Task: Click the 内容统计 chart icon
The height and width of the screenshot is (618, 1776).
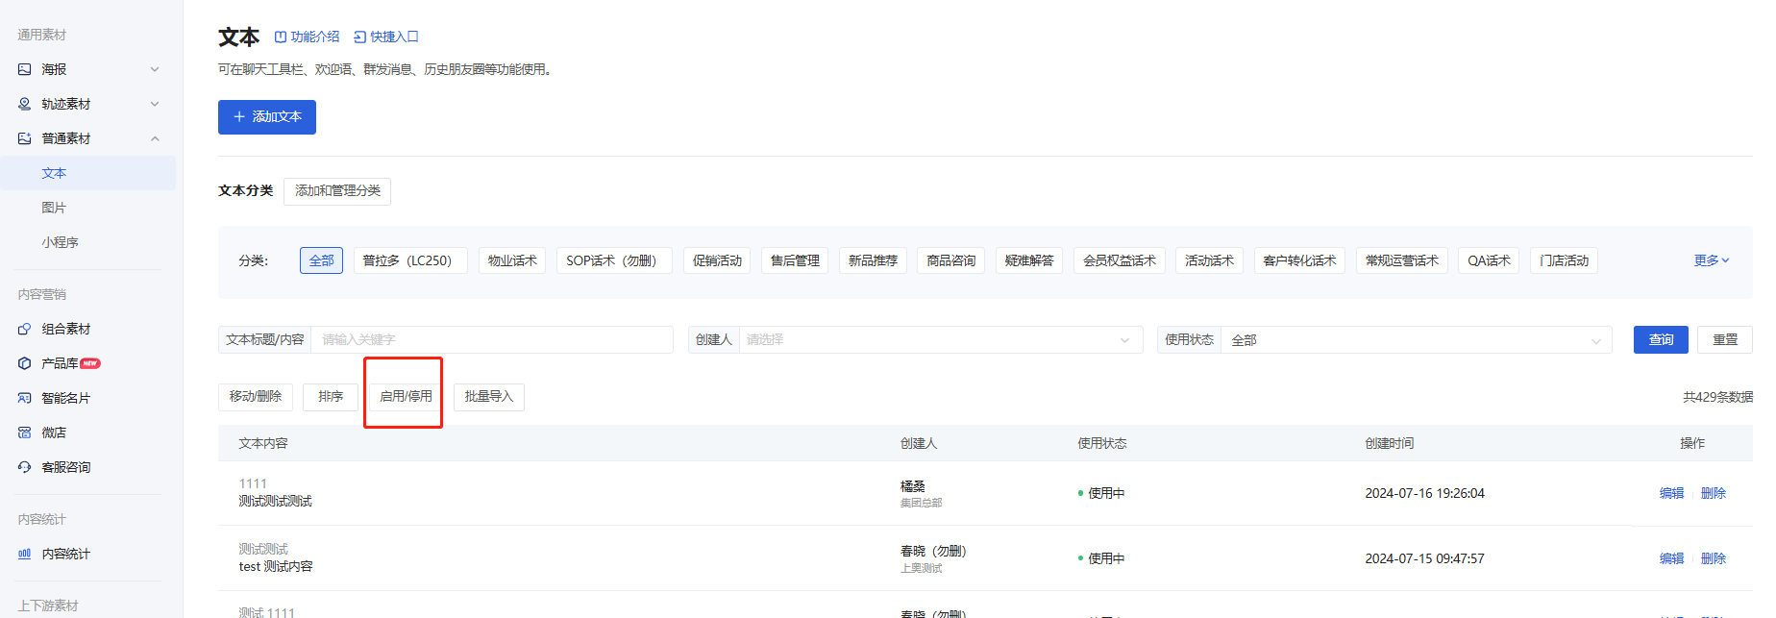Action: (x=25, y=554)
